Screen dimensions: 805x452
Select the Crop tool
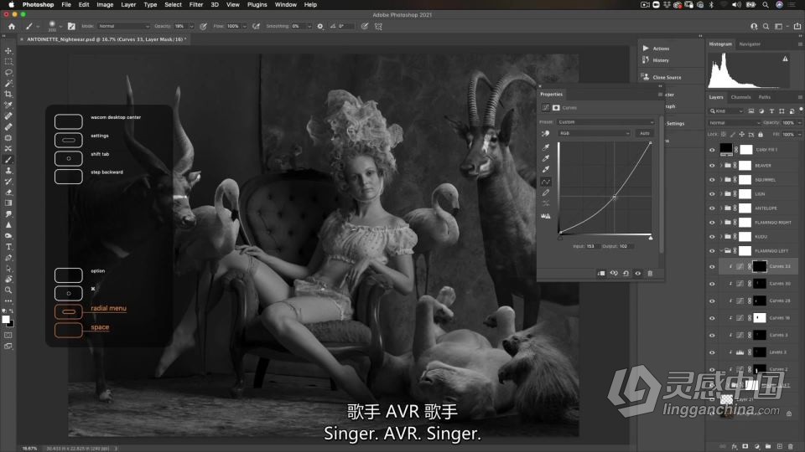tap(8, 95)
